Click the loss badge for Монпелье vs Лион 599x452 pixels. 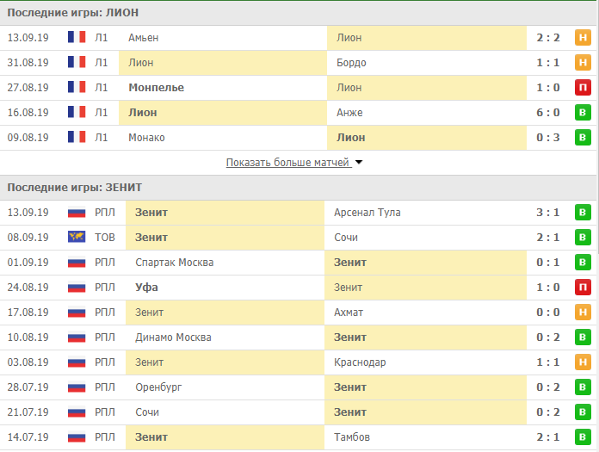click(583, 88)
